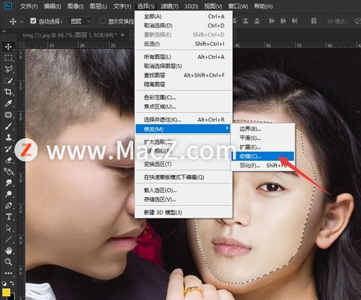Choose 收缩(C)... from the submenu
Viewport: 361px width, 300px height.
click(263, 156)
